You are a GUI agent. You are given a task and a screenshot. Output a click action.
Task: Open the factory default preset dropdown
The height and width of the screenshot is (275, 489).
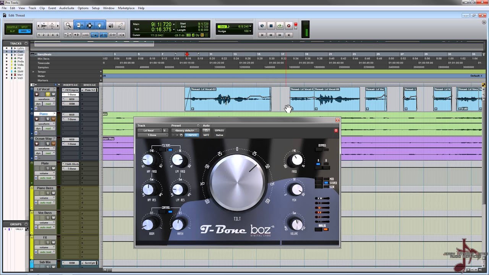[185, 131]
